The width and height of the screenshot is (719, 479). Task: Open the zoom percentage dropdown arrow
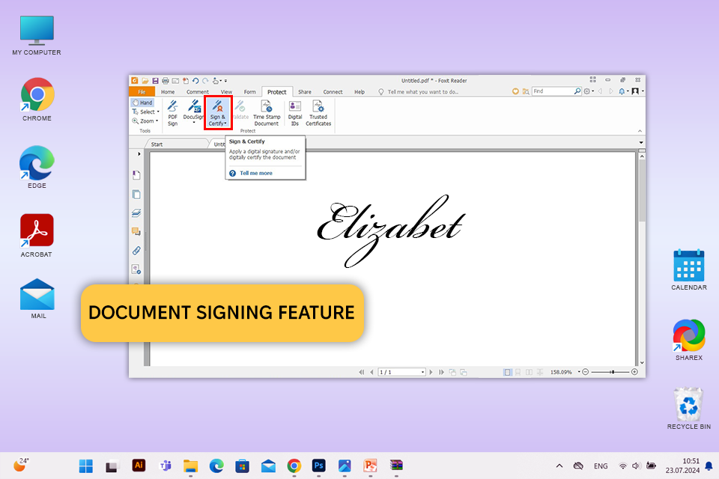tap(579, 372)
